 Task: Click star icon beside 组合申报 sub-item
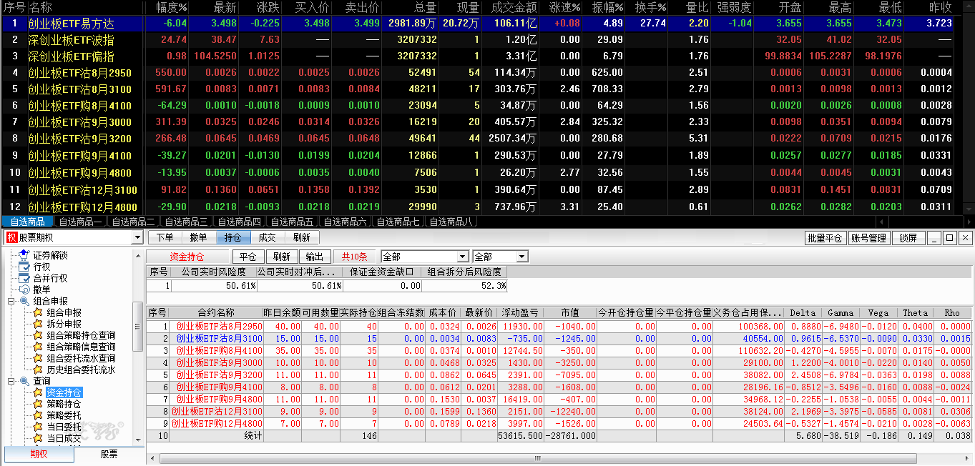pyautogui.click(x=38, y=312)
